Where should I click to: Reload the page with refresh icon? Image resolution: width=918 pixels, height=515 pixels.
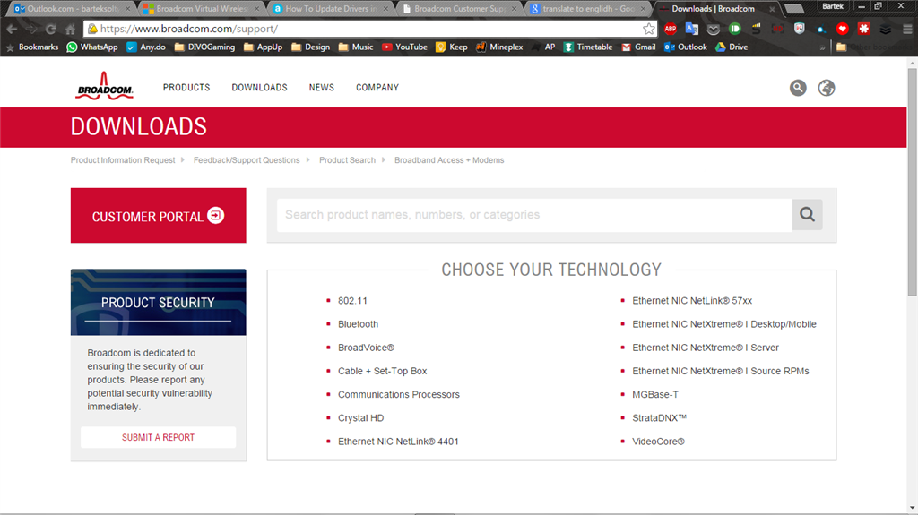click(51, 29)
